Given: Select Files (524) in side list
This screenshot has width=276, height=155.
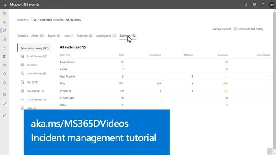Looking at the screenshot, I should coord(32,82).
